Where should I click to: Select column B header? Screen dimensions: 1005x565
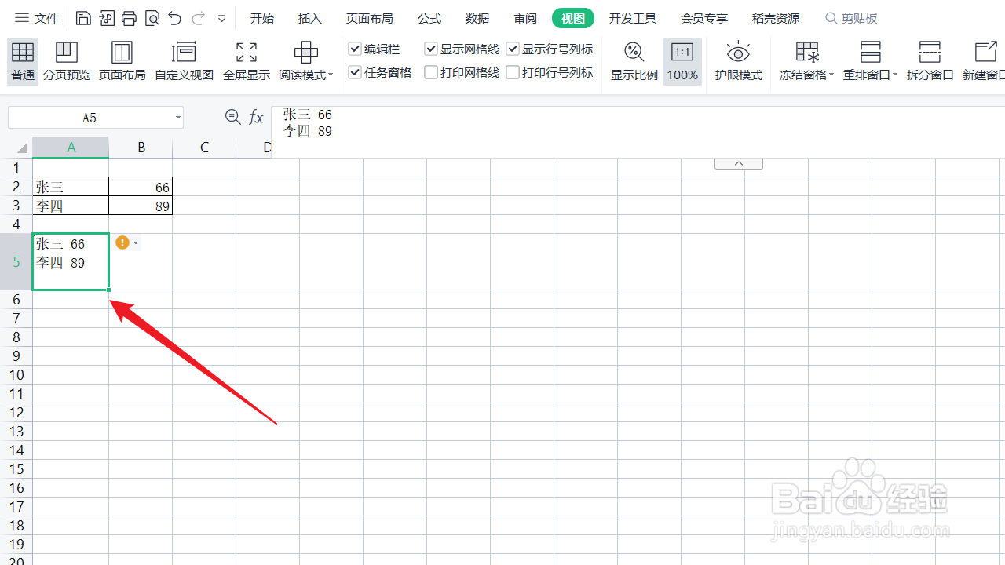(x=141, y=148)
